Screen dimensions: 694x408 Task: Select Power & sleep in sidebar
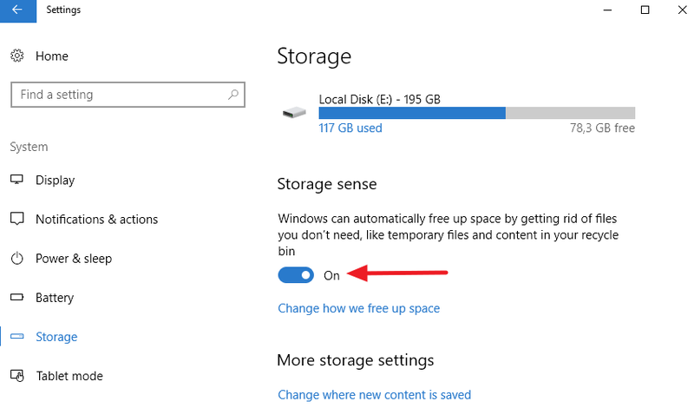(74, 259)
